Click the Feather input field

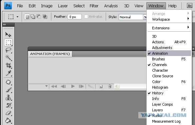click(x=75, y=17)
